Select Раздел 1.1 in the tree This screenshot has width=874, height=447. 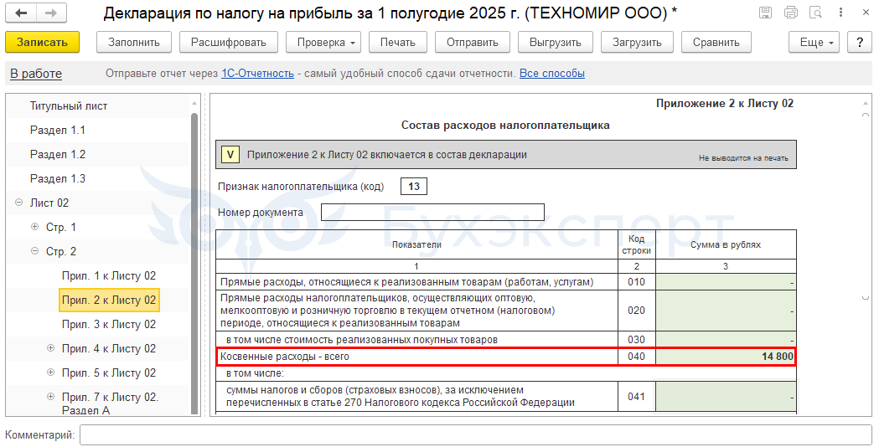(x=58, y=131)
